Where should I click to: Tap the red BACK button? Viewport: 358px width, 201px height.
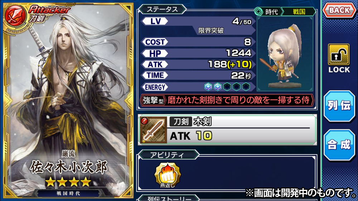(339, 10)
